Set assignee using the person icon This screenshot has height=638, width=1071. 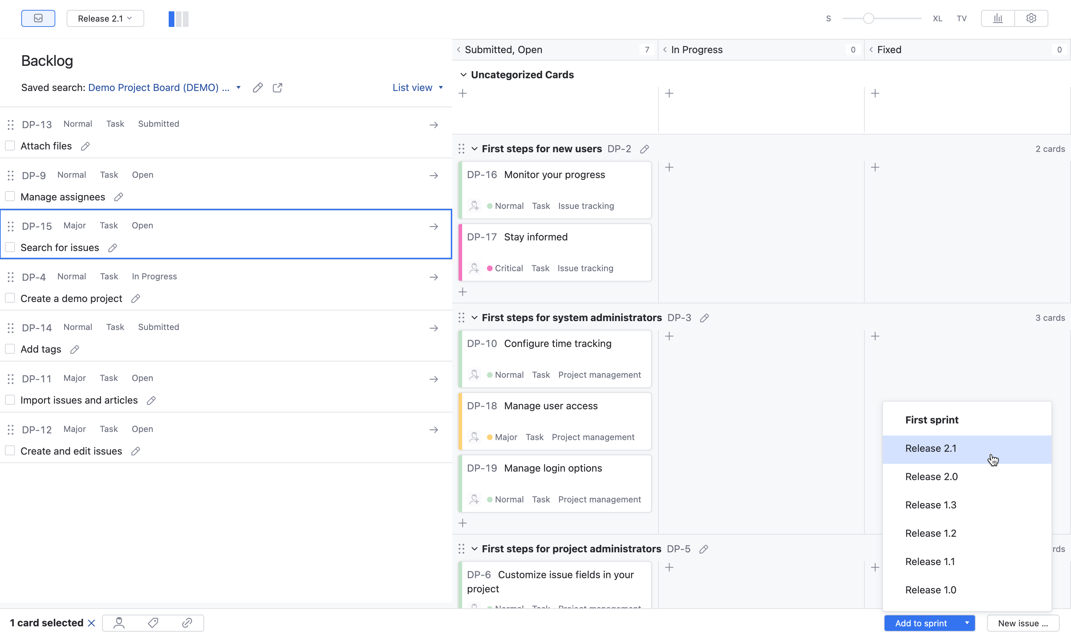pyautogui.click(x=119, y=623)
